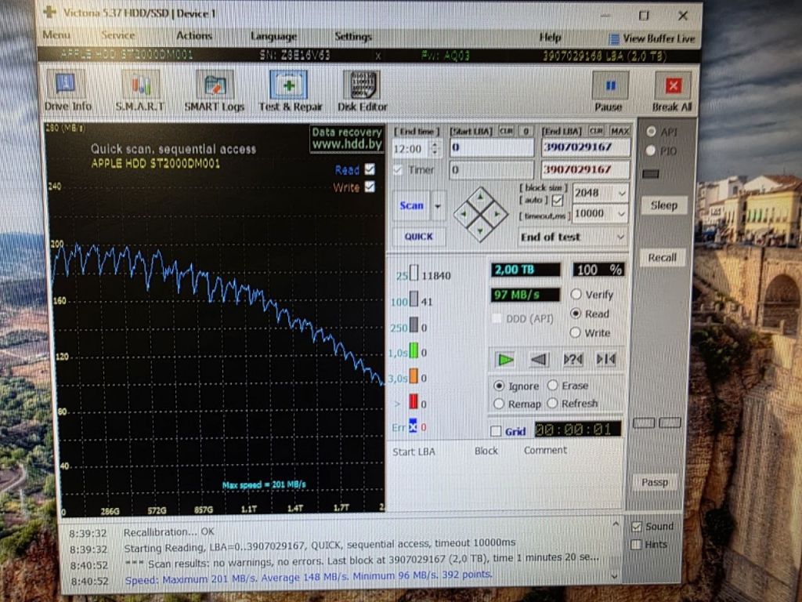Screen dimensions: 802x602
Task: Toggle the Write graph checkbox
Action: coord(370,187)
